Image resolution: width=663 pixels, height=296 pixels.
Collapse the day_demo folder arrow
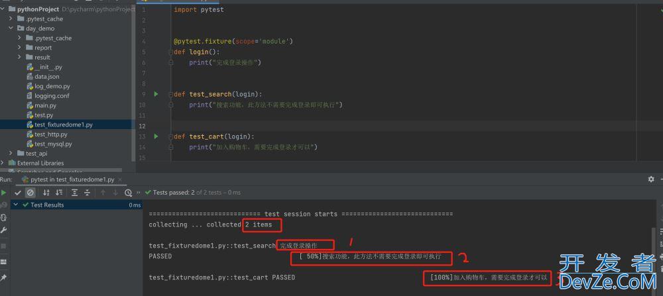click(x=11, y=28)
